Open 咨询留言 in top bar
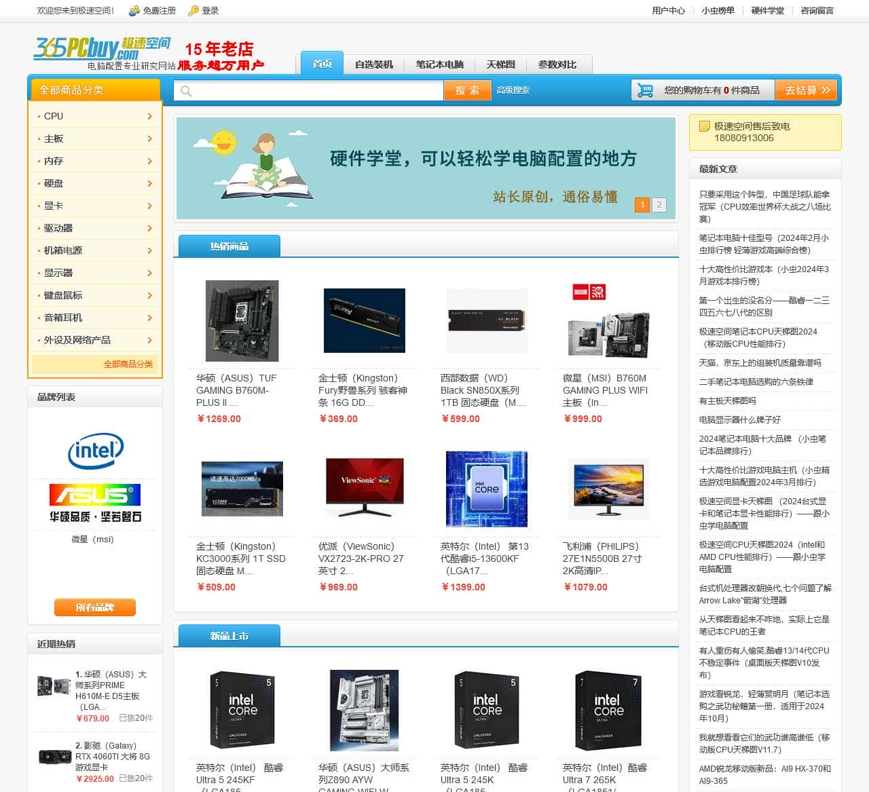The image size is (869, 792). 817,11
